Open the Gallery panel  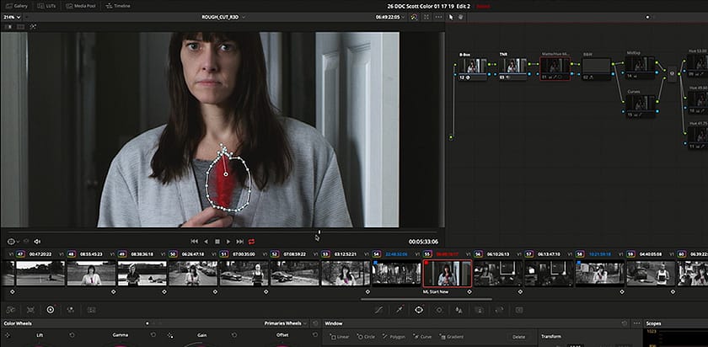[17, 6]
